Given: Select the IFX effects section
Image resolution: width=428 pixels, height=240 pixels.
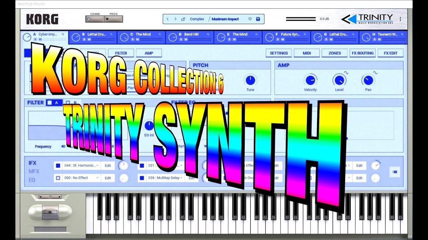Looking at the screenshot, I should [32, 163].
